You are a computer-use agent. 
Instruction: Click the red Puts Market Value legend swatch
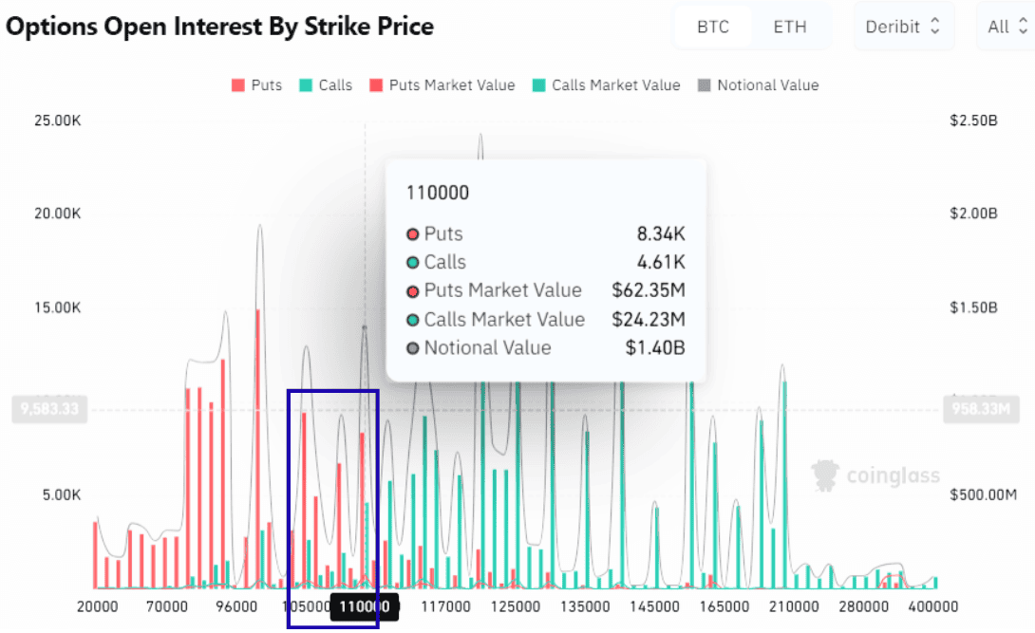[x=377, y=85]
